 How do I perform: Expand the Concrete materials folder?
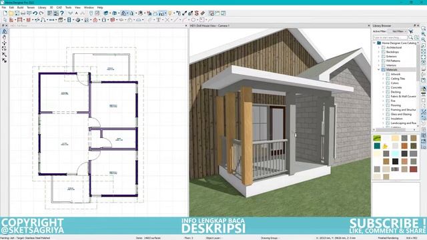point(383,87)
